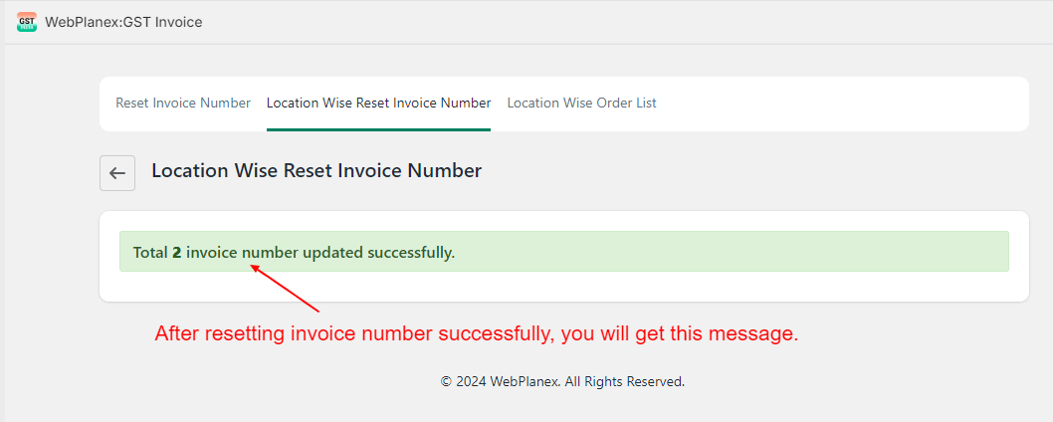
Task: Open the Location Wise Order List tab
Action: click(x=581, y=104)
